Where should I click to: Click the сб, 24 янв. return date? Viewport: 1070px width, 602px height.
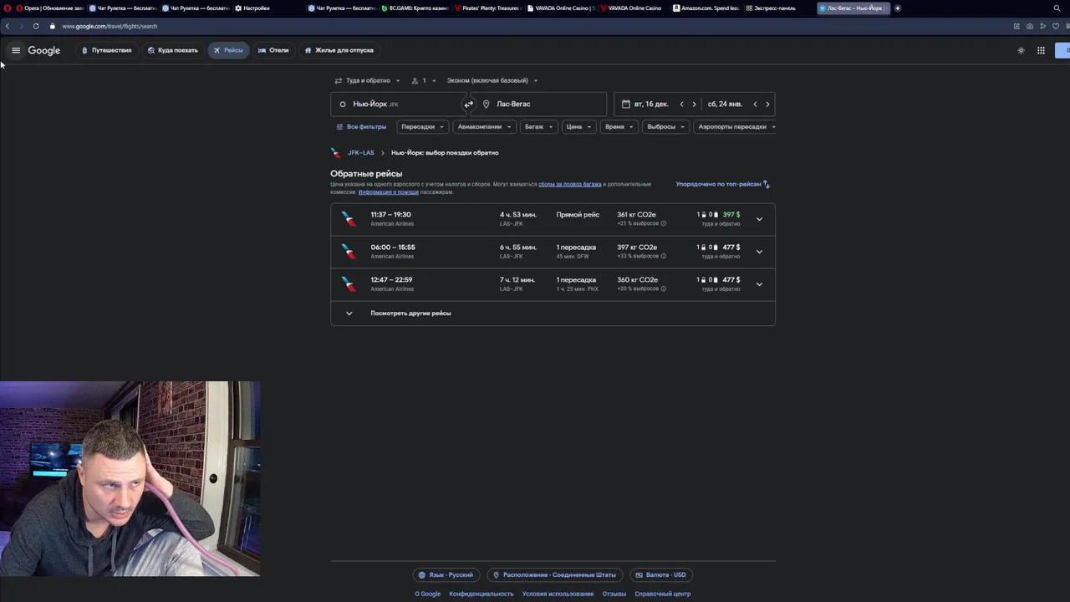tap(725, 105)
